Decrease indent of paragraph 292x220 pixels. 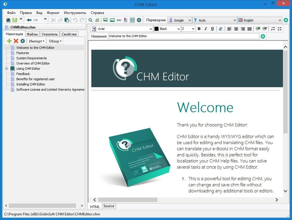(265, 29)
